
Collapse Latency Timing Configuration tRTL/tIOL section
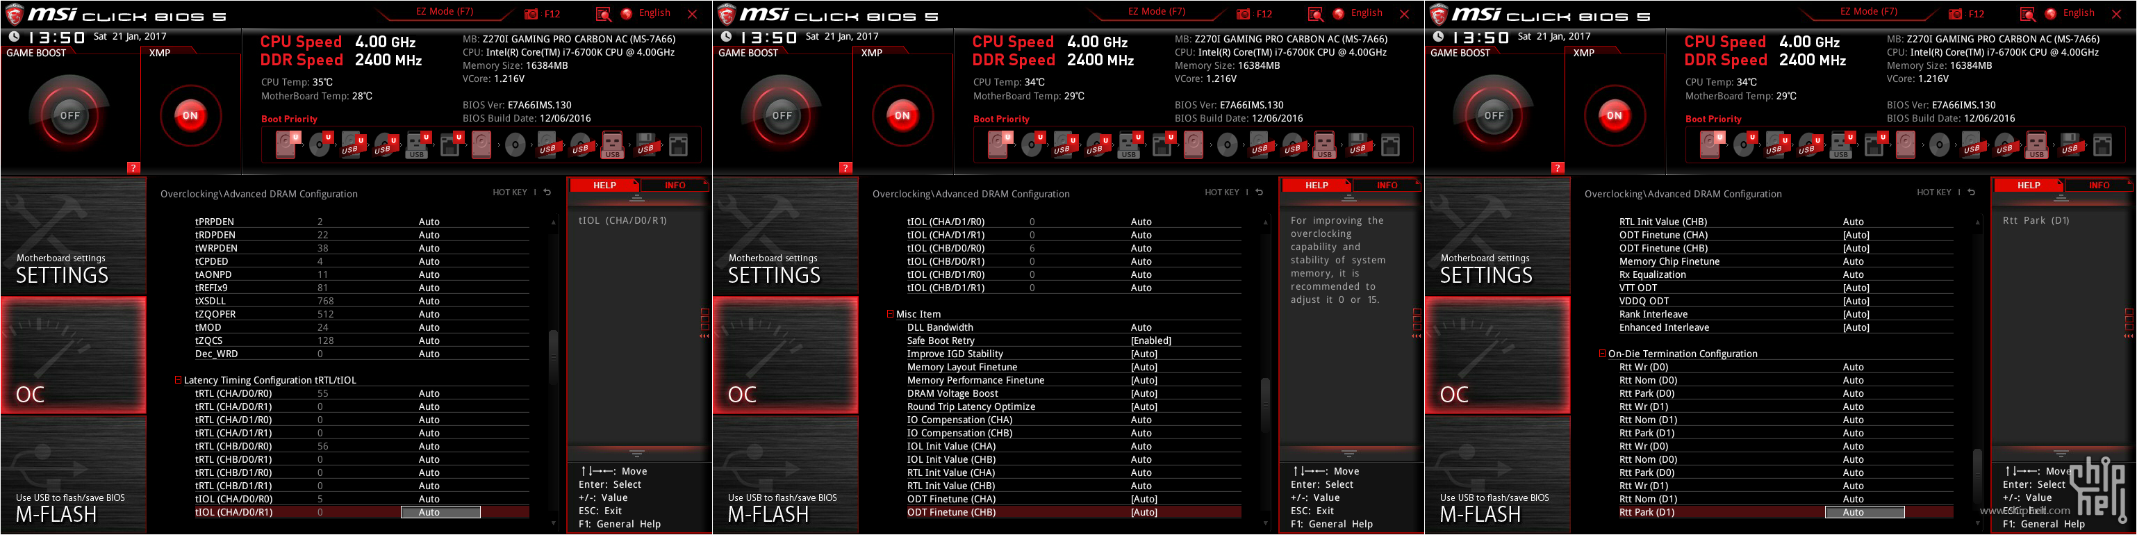point(178,380)
